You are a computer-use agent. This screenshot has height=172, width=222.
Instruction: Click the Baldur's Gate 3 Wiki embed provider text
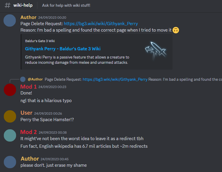click(40, 41)
